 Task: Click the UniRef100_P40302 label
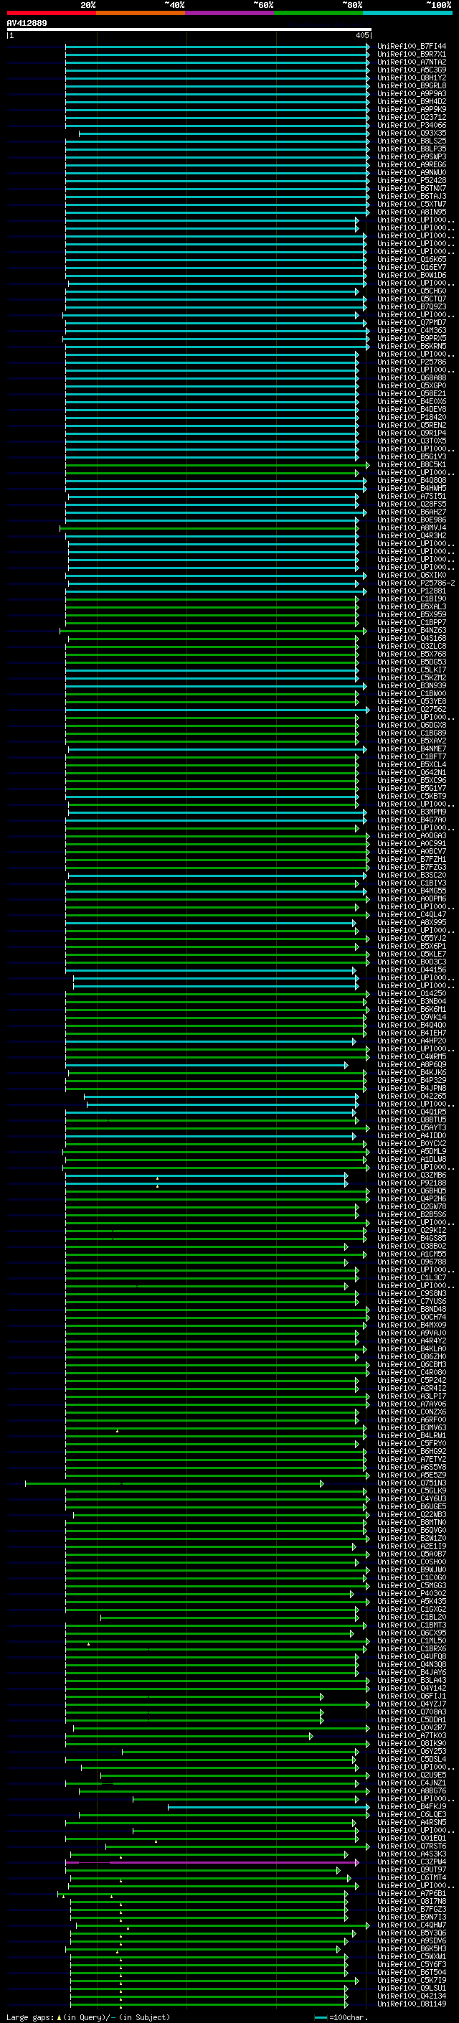click(411, 1594)
